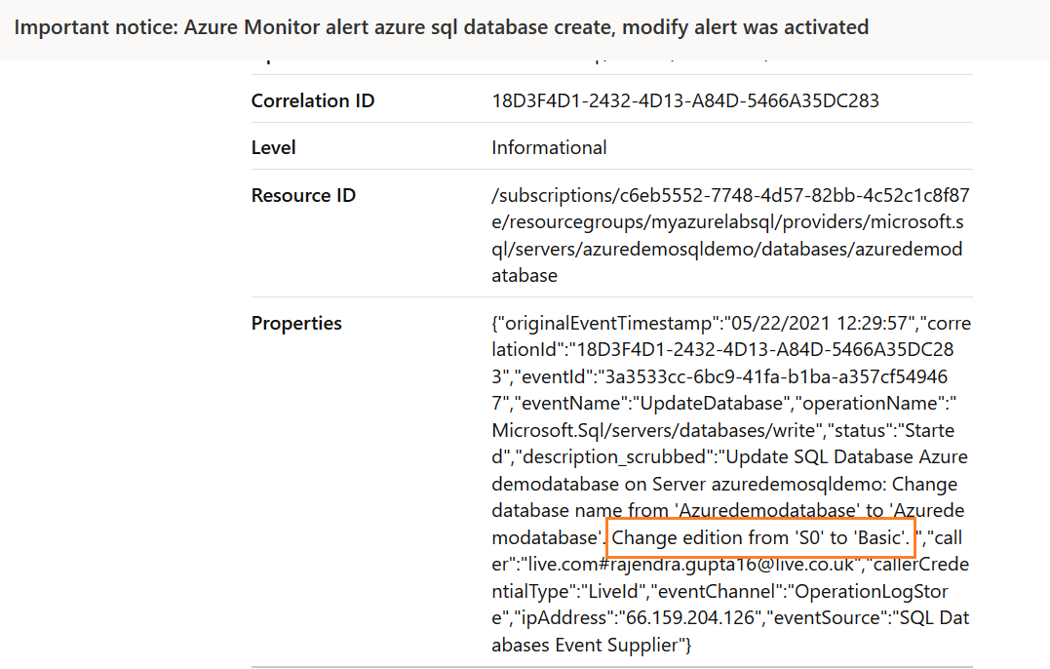
Task: Click the Important notice alert heading
Action: 441,27
